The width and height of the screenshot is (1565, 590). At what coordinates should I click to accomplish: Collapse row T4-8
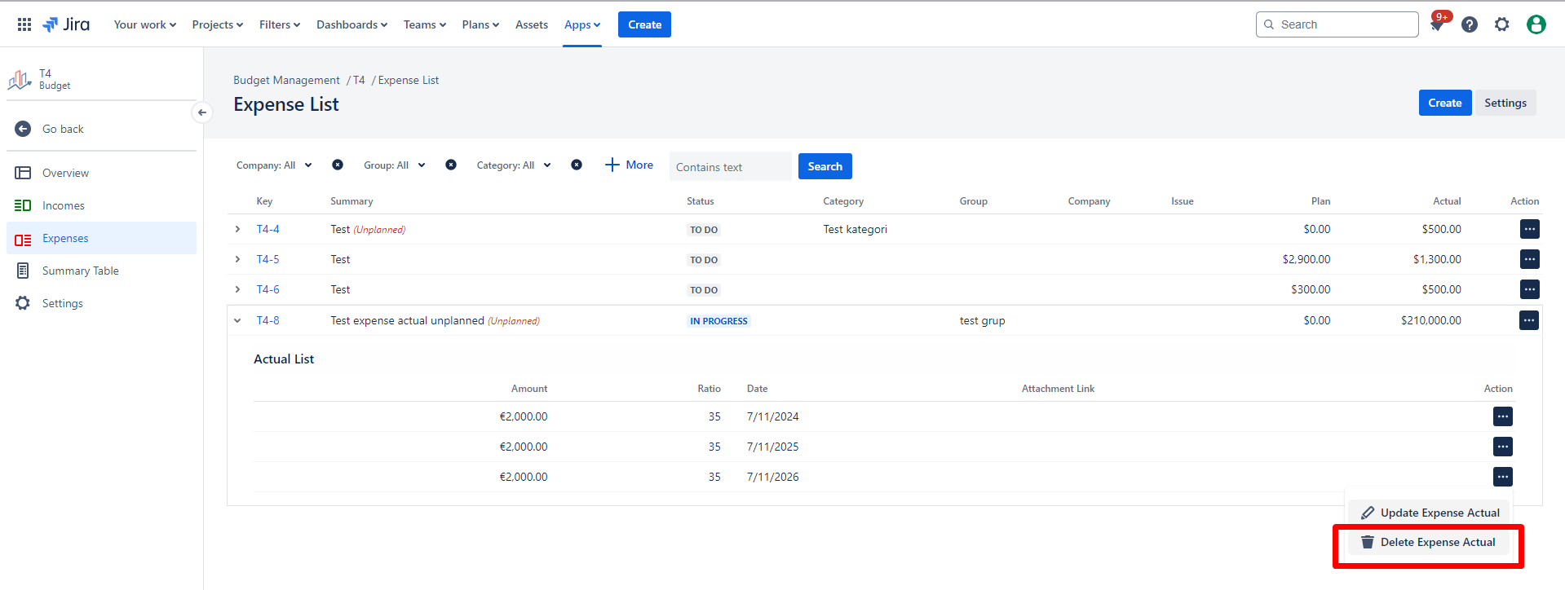click(237, 320)
